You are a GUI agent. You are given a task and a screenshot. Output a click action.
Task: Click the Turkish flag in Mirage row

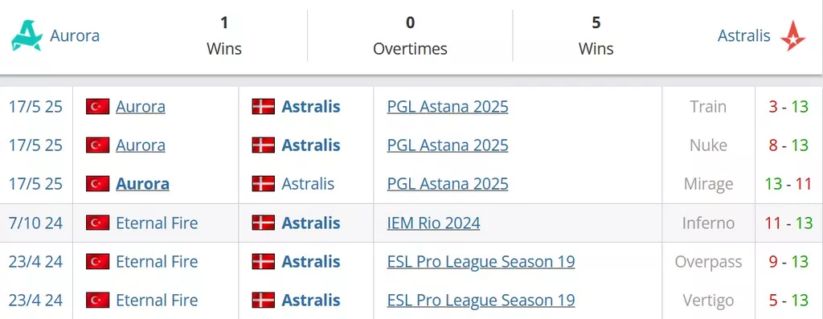point(97,184)
